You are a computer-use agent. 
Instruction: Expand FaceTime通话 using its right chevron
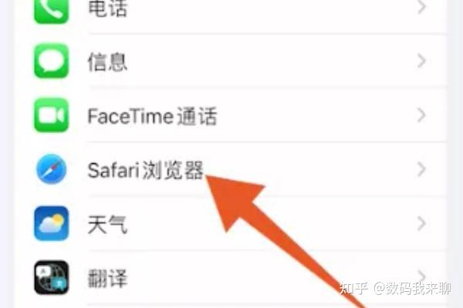click(x=421, y=115)
